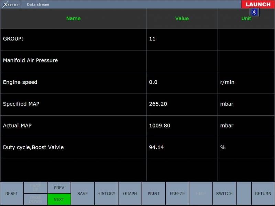Viewport: 275px width, 206px height.
Task: Print the data with PRINT
Action: pos(154,194)
